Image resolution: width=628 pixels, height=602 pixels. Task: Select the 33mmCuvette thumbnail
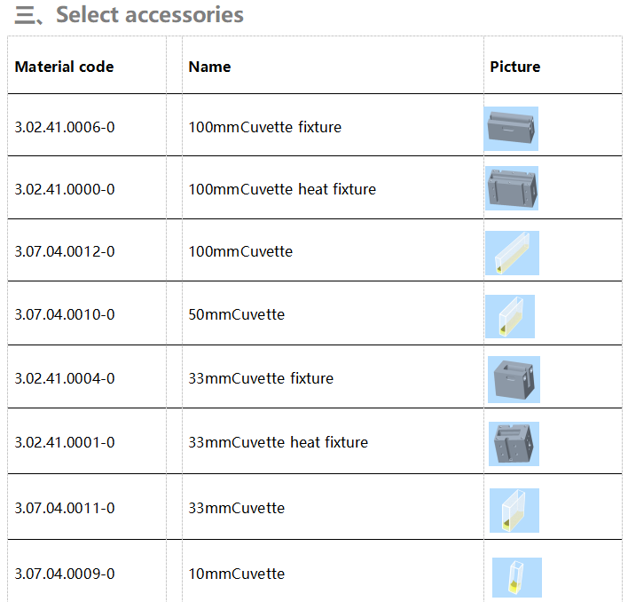514,511
